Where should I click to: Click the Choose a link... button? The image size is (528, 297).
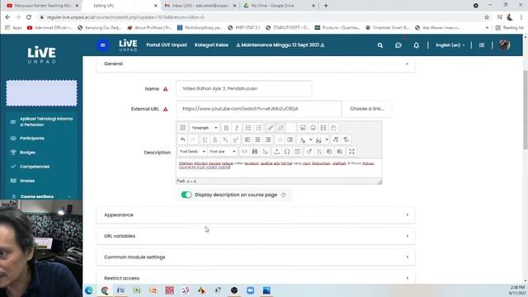coord(366,109)
